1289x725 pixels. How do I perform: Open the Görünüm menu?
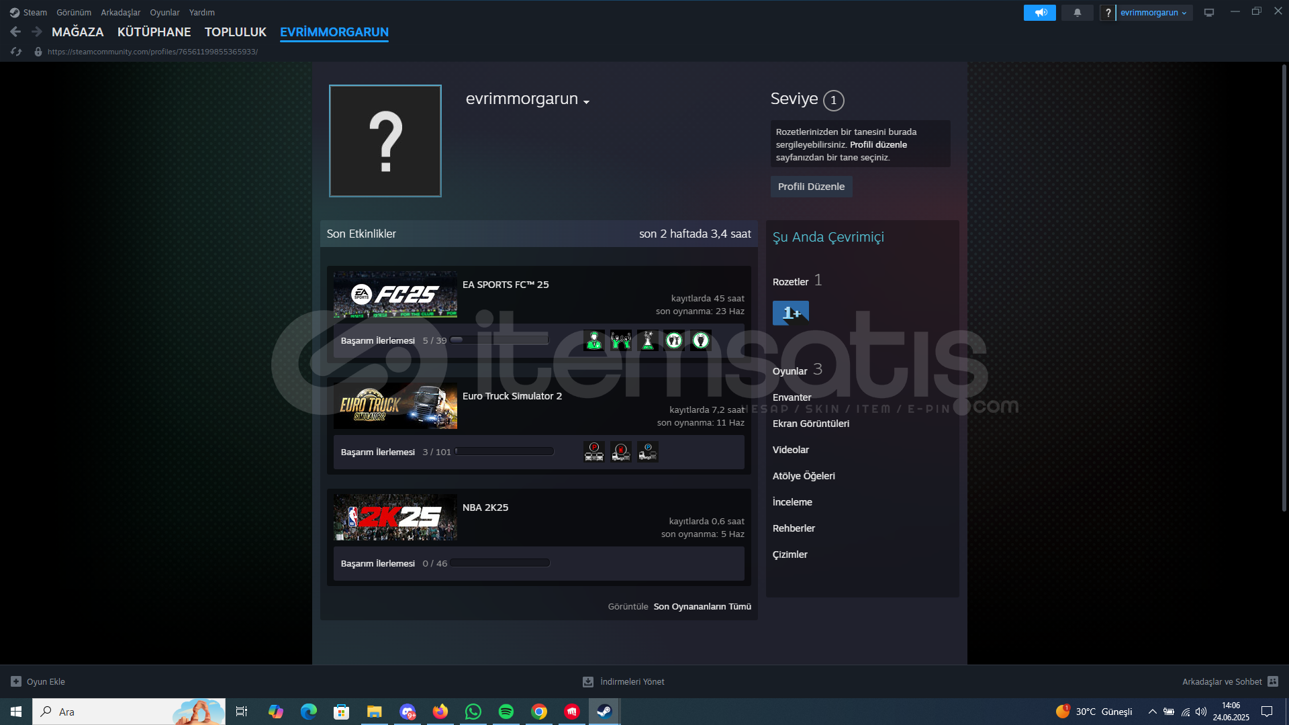point(74,12)
